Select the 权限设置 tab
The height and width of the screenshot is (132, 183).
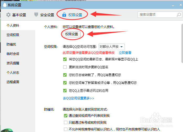click(72, 15)
